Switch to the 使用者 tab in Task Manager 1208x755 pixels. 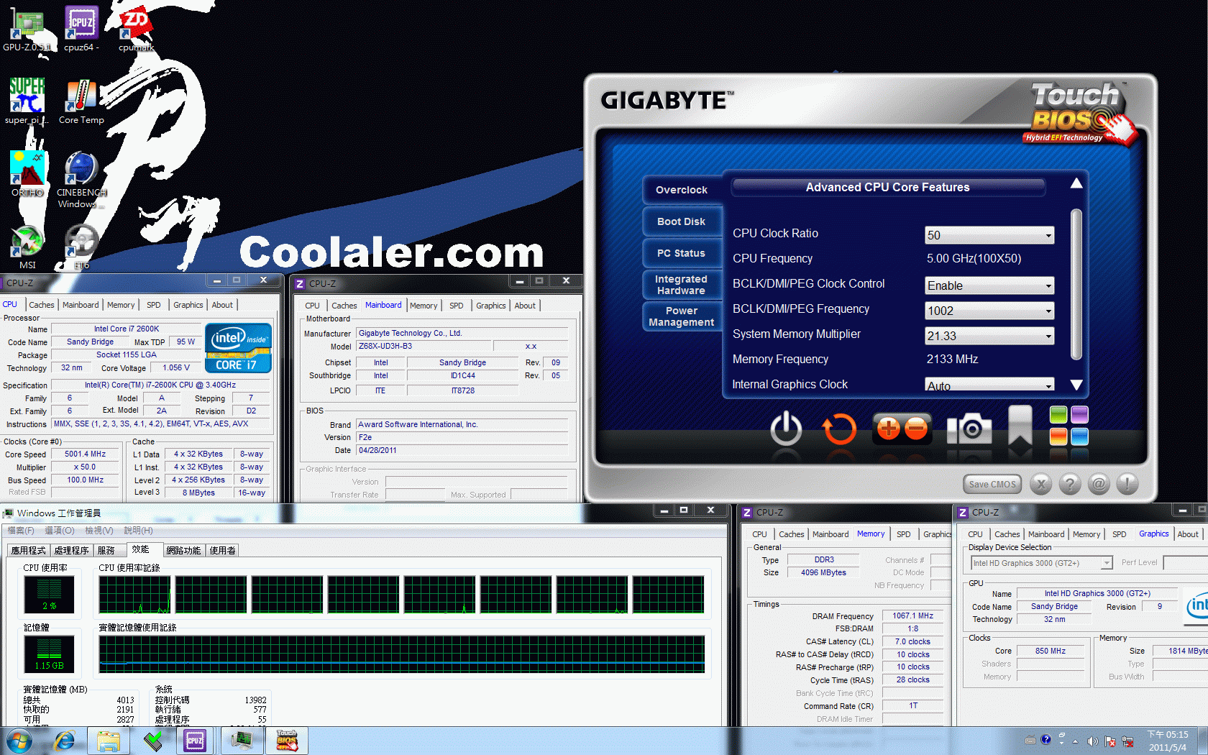click(x=223, y=551)
